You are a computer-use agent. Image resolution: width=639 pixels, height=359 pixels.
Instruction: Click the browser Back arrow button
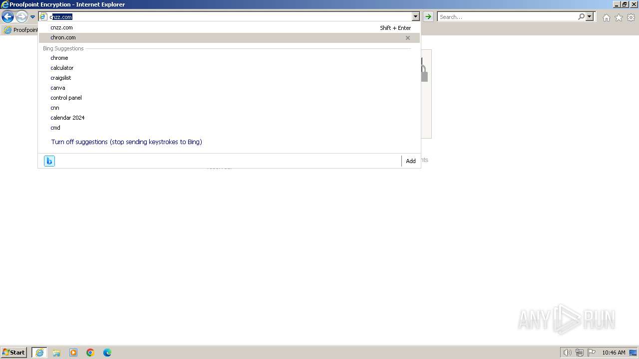click(x=7, y=17)
